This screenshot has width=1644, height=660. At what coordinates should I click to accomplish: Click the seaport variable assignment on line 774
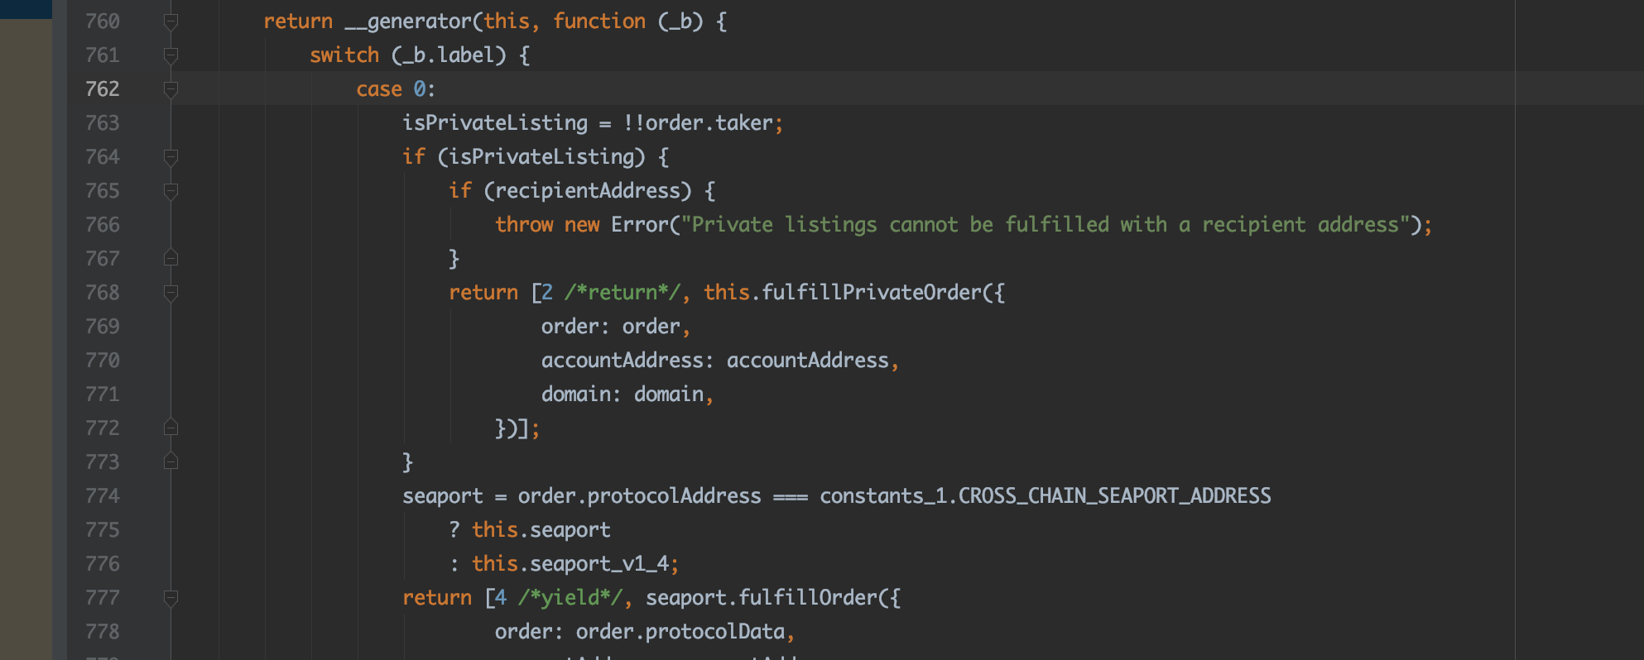coord(442,496)
